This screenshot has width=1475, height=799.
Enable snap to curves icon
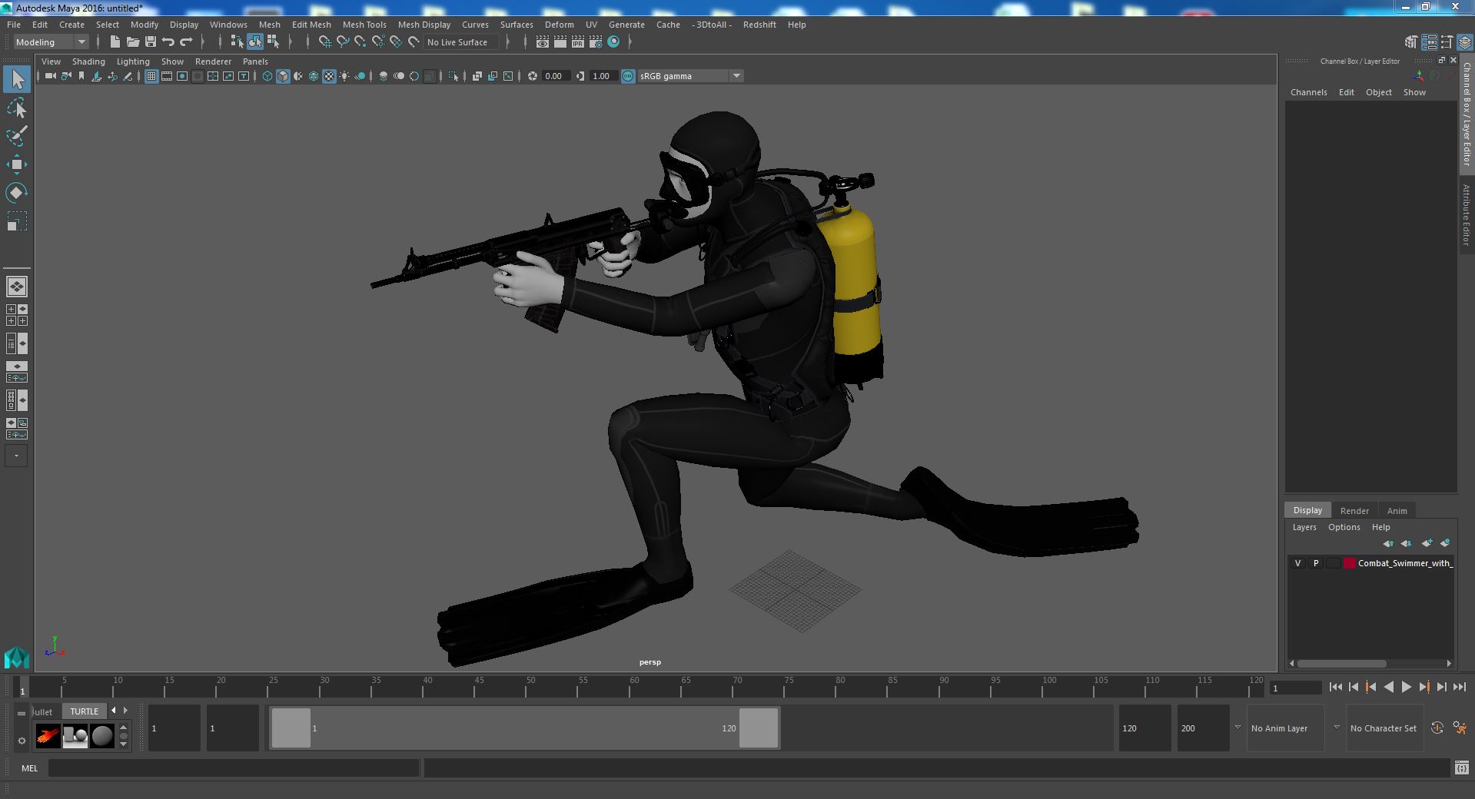[x=342, y=42]
